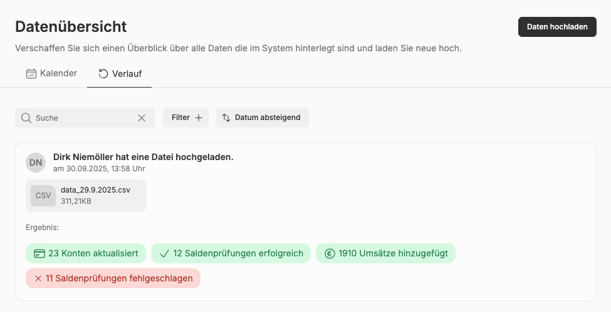
Task: Click the magnifying glass search icon
Action: click(26, 118)
